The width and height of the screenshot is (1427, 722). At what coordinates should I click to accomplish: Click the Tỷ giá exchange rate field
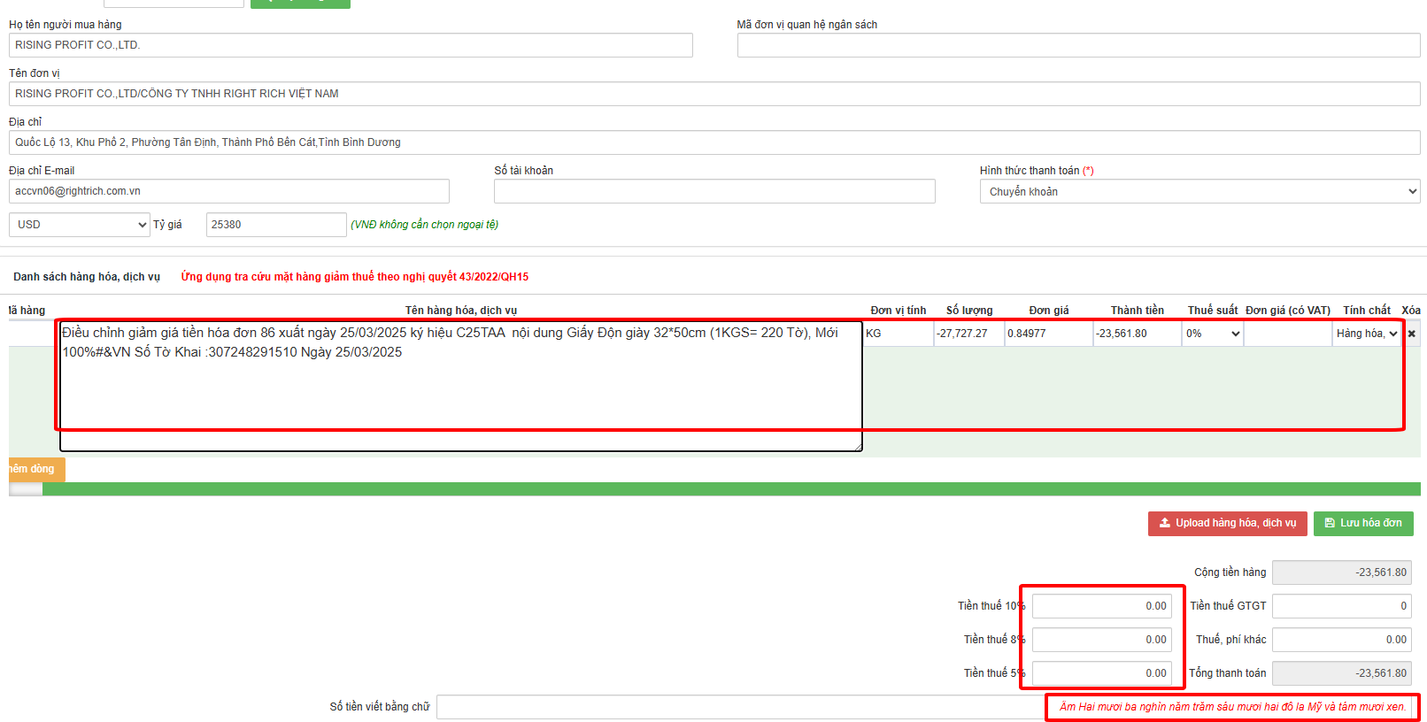275,225
